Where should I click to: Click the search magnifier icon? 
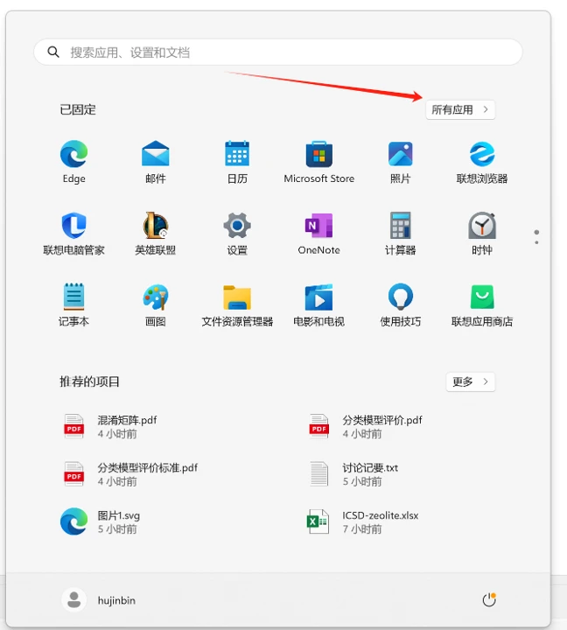click(53, 52)
